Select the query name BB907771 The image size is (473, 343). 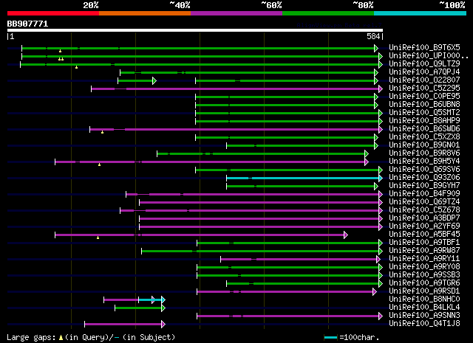[27, 24]
